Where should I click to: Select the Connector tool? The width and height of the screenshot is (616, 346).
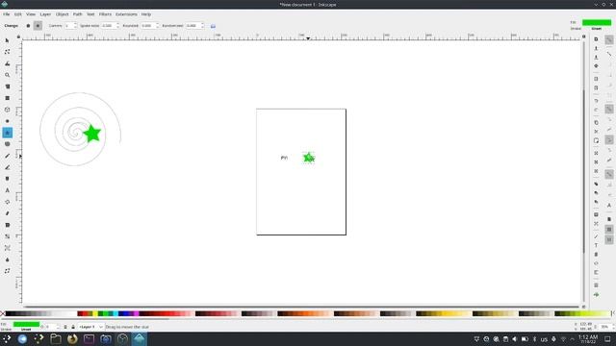[x=7, y=271]
